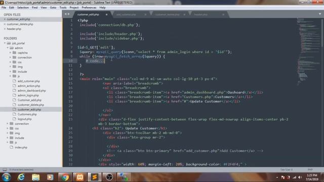Click the volume tray icon
The width and height of the screenshot is (324, 182).
click(x=300, y=177)
